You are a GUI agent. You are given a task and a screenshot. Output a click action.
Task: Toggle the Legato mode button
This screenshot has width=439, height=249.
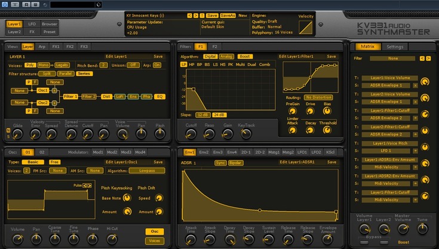(x=62, y=65)
